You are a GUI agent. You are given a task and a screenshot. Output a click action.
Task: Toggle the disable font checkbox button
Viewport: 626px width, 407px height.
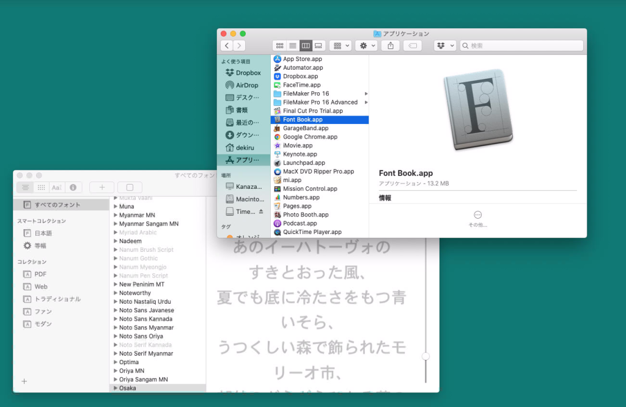pyautogui.click(x=130, y=188)
